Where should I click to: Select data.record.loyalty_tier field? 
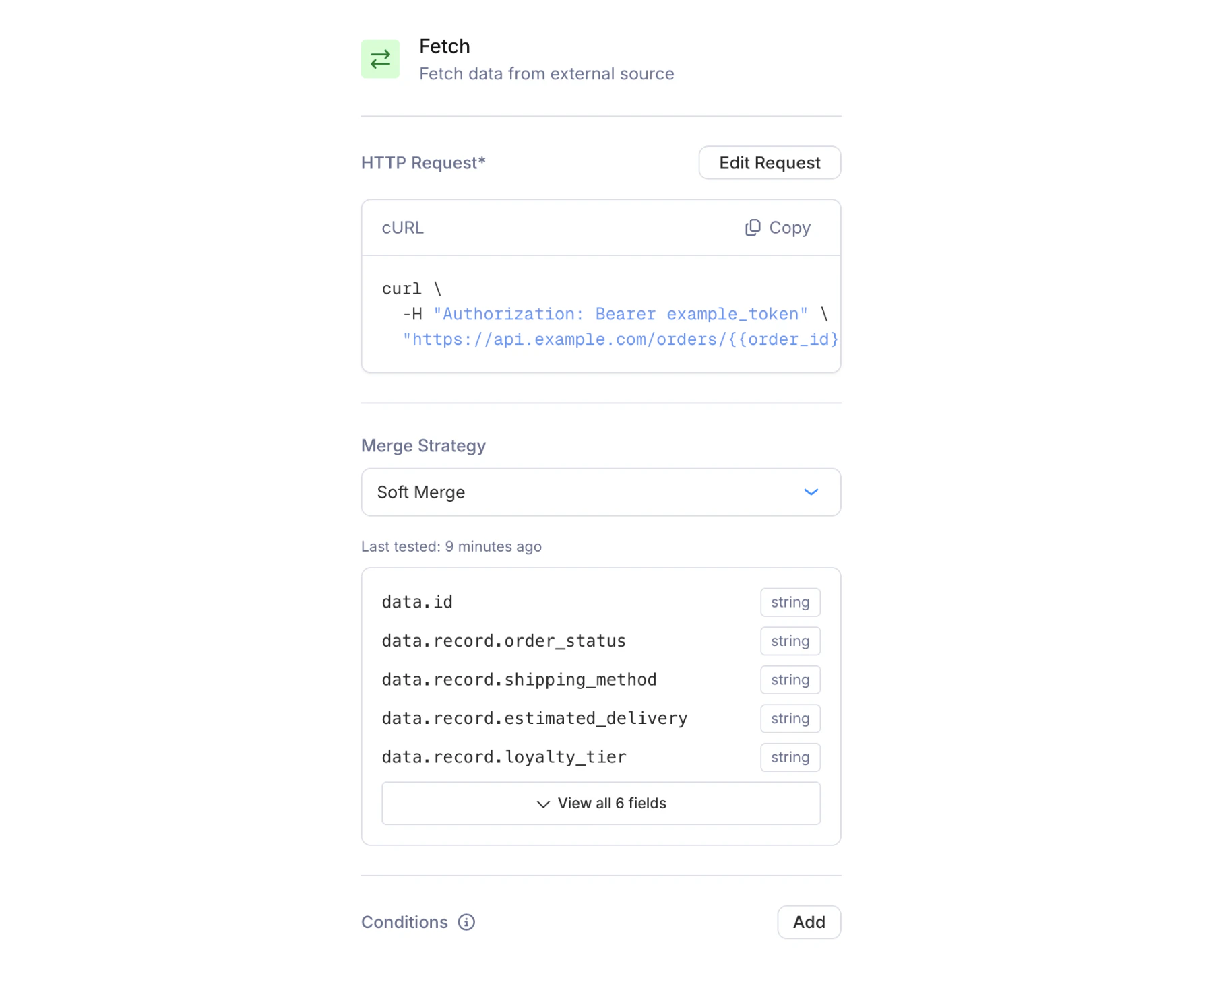503,757
